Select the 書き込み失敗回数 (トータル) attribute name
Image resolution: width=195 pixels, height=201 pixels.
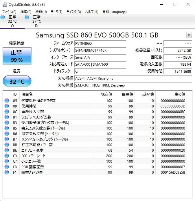(x=43, y=128)
